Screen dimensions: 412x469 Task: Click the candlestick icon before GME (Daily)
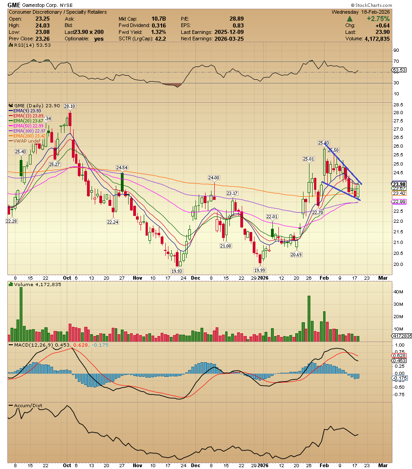[x=11, y=105]
